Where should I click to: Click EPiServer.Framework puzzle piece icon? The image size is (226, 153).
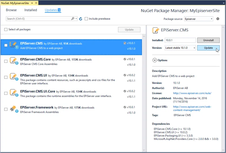point(14,109)
